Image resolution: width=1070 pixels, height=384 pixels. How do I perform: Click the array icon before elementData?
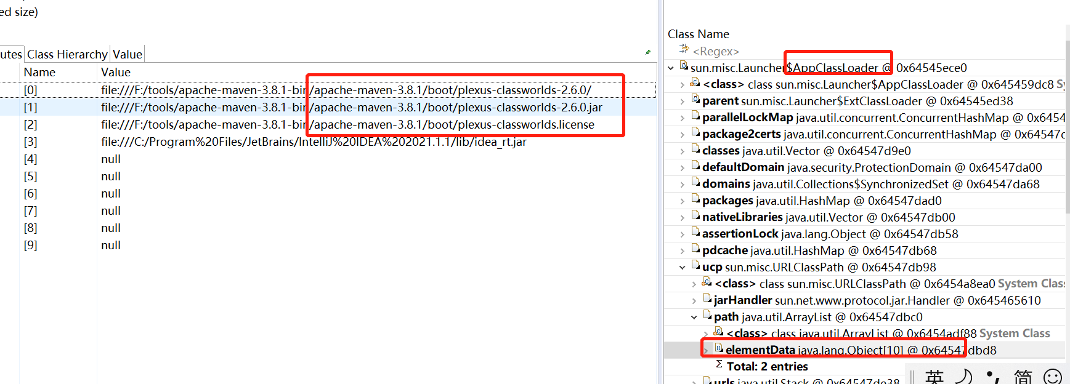[x=719, y=348]
